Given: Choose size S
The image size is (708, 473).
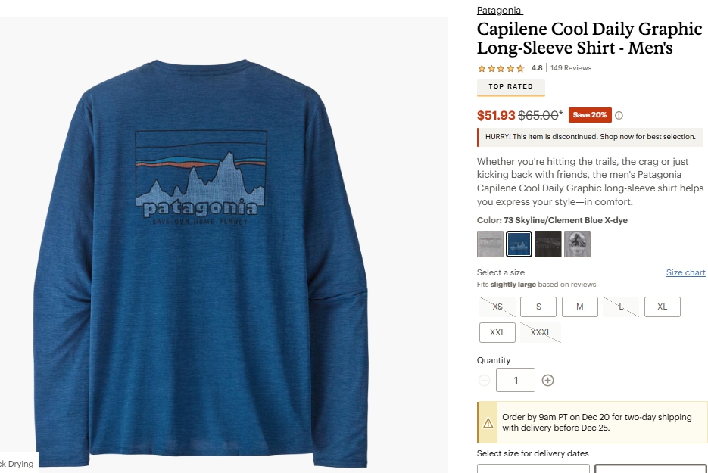Looking at the screenshot, I should 538,307.
